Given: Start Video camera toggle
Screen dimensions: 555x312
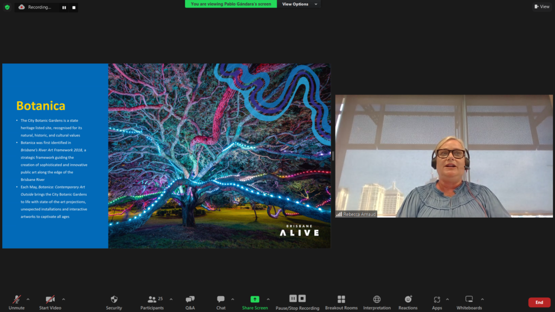Looking at the screenshot, I should pyautogui.click(x=50, y=300).
